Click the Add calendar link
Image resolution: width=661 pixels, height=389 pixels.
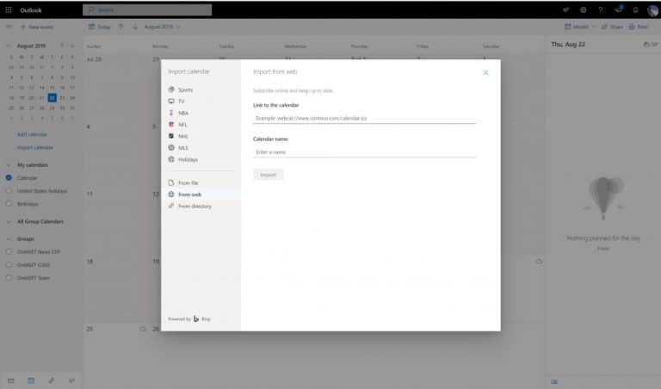32,134
